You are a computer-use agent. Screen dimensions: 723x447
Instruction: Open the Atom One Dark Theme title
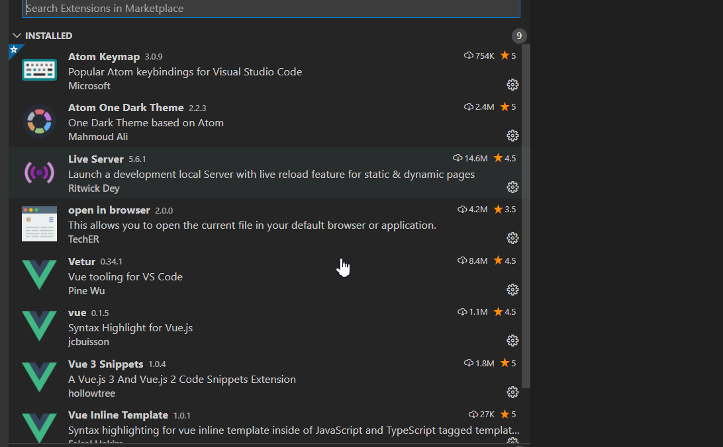[x=126, y=108]
